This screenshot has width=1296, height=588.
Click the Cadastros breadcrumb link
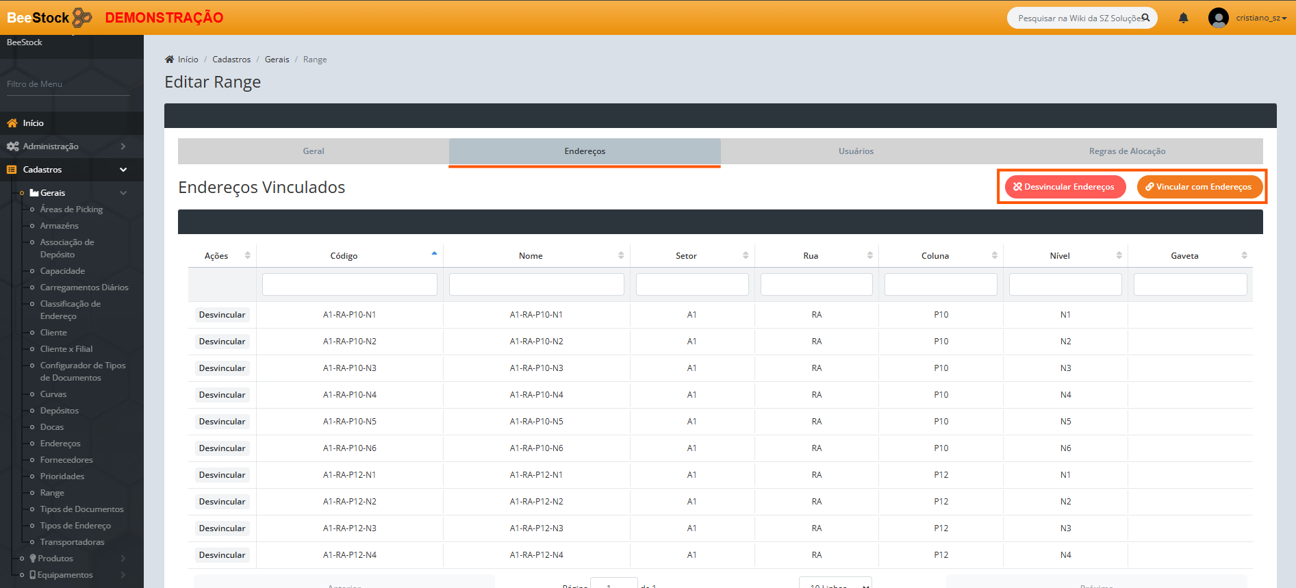[231, 60]
